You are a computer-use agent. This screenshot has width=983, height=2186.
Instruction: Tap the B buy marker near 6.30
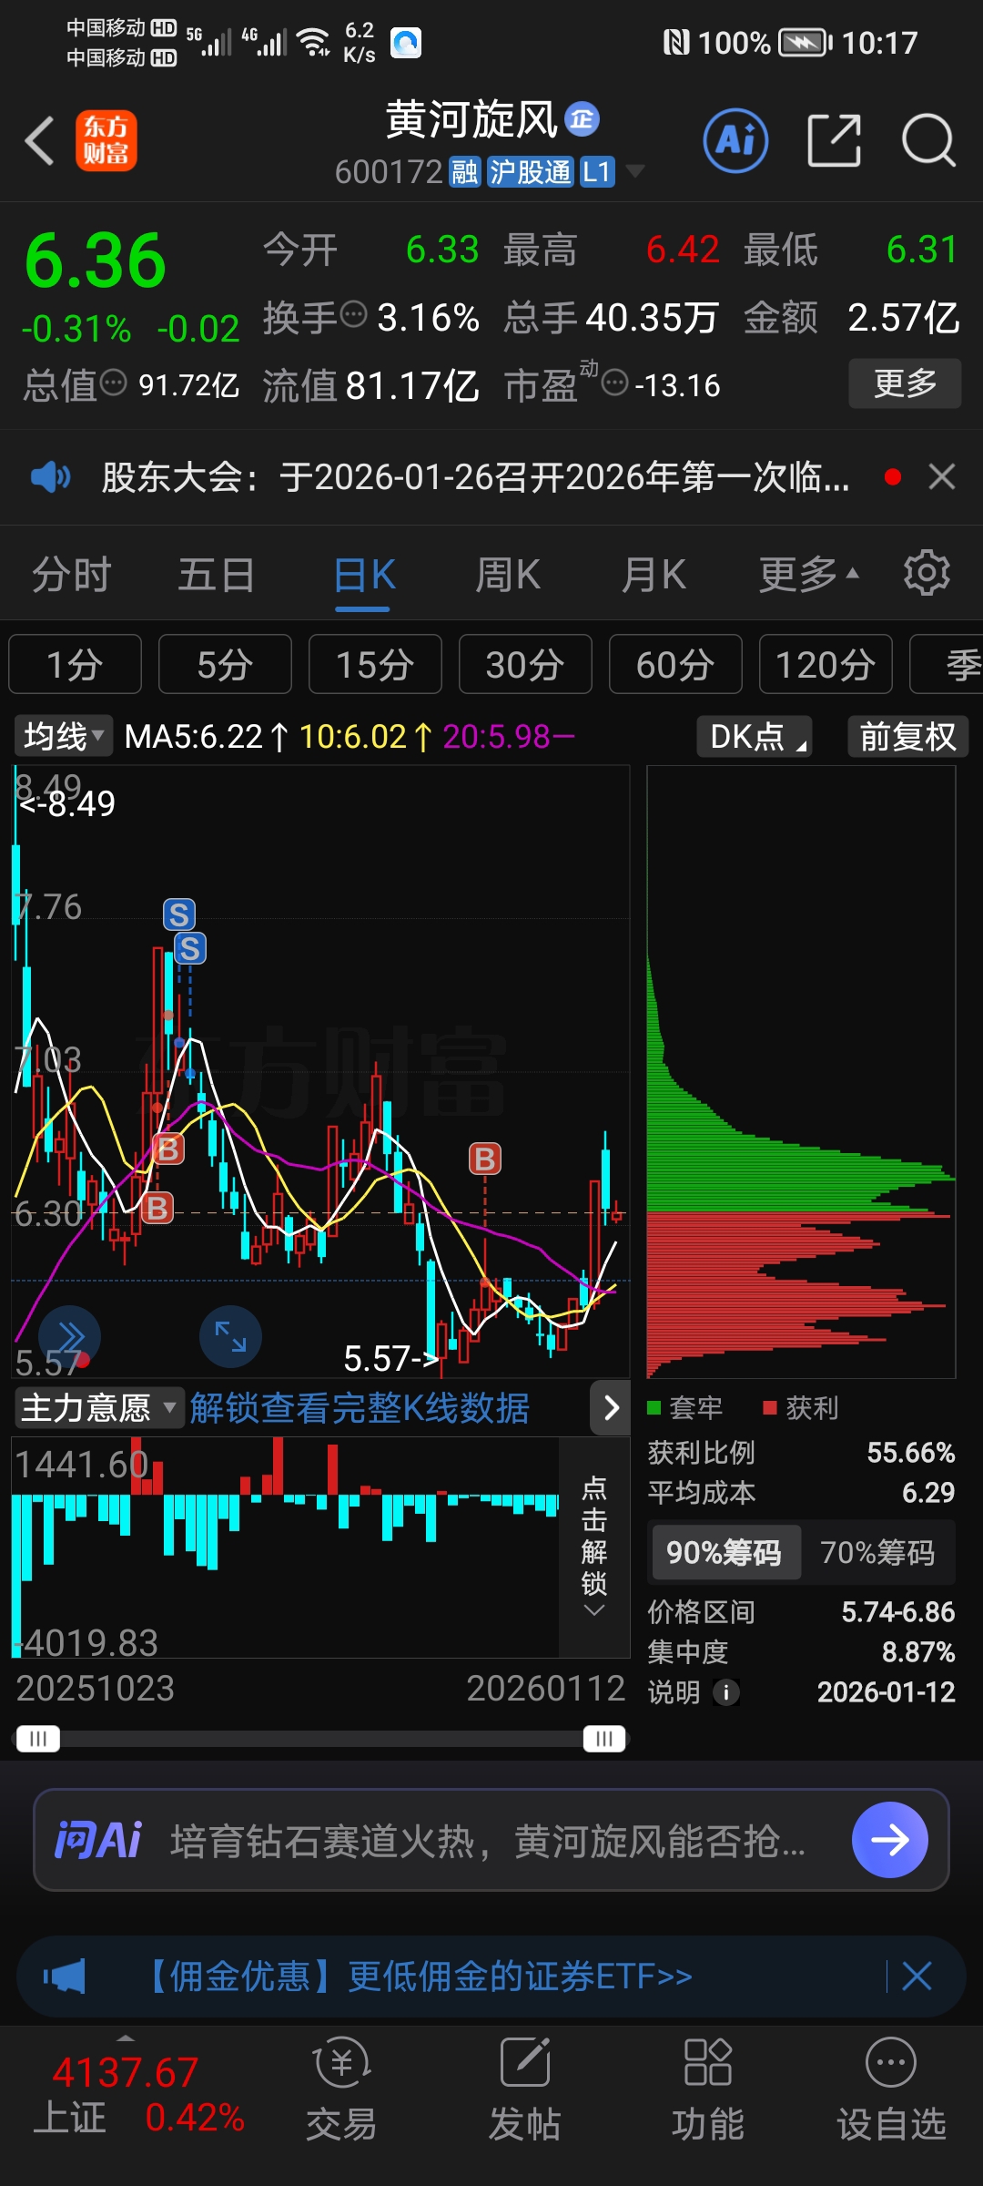(157, 1208)
